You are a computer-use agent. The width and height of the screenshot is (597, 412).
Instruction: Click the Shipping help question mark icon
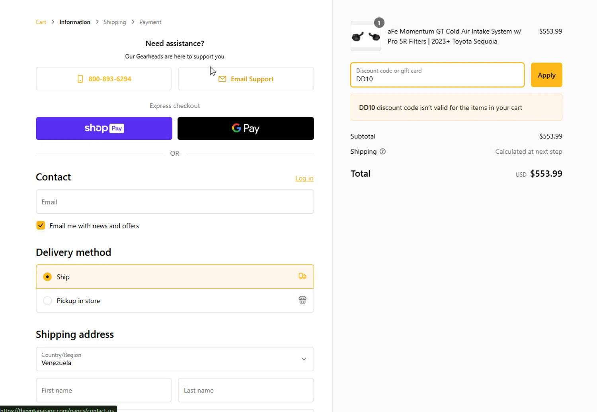coord(382,152)
